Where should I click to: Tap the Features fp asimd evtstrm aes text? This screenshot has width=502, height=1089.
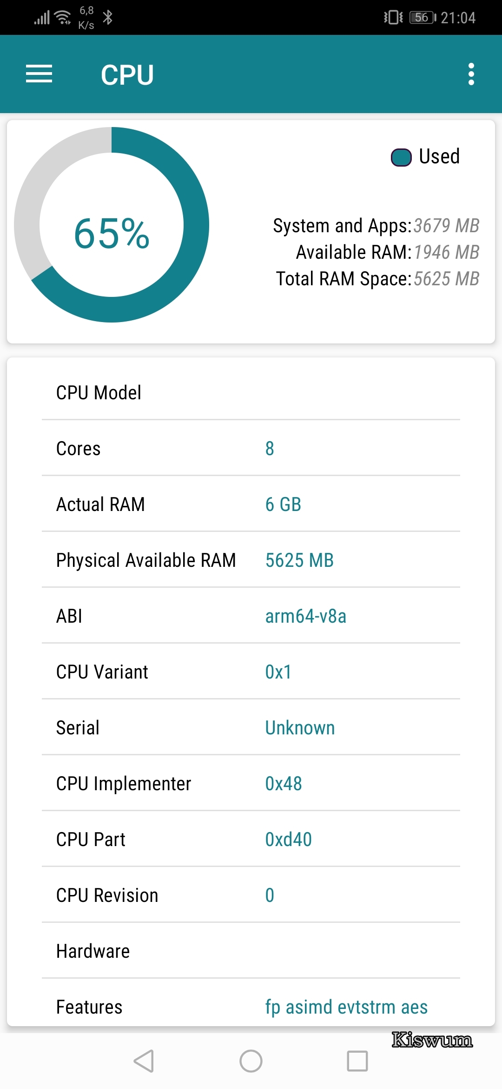pos(346,1007)
